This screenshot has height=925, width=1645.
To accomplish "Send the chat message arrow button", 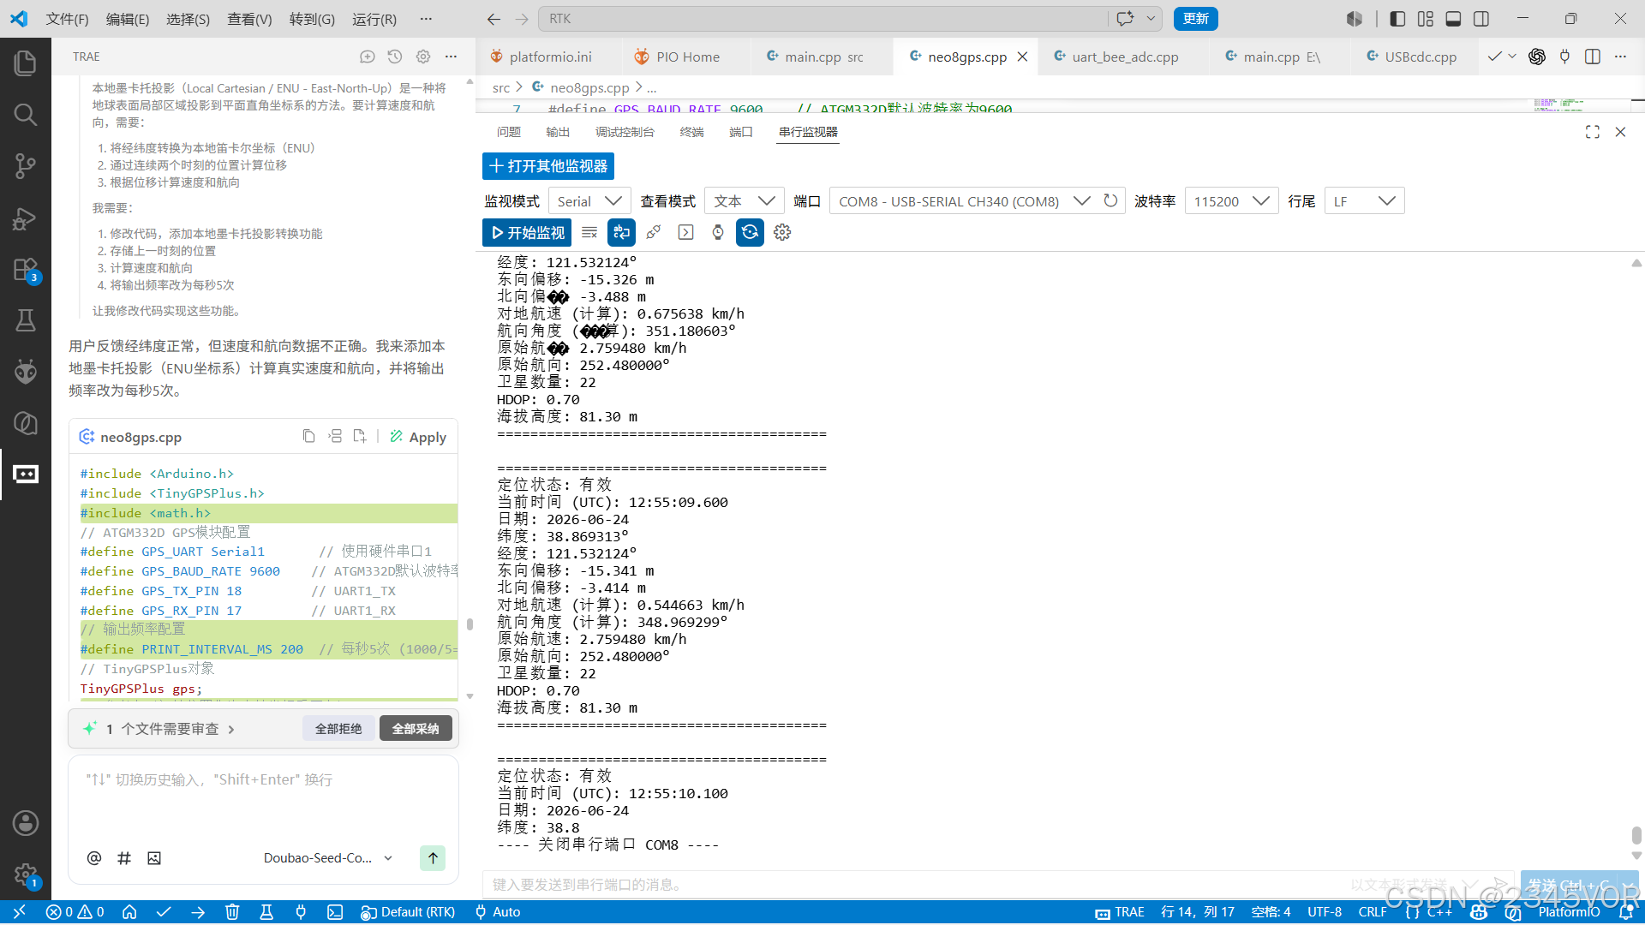I will click(433, 858).
